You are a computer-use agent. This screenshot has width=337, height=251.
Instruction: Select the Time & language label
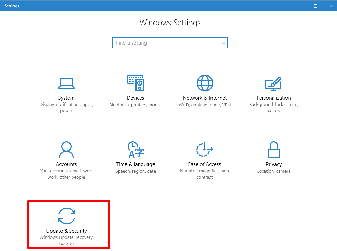point(135,164)
